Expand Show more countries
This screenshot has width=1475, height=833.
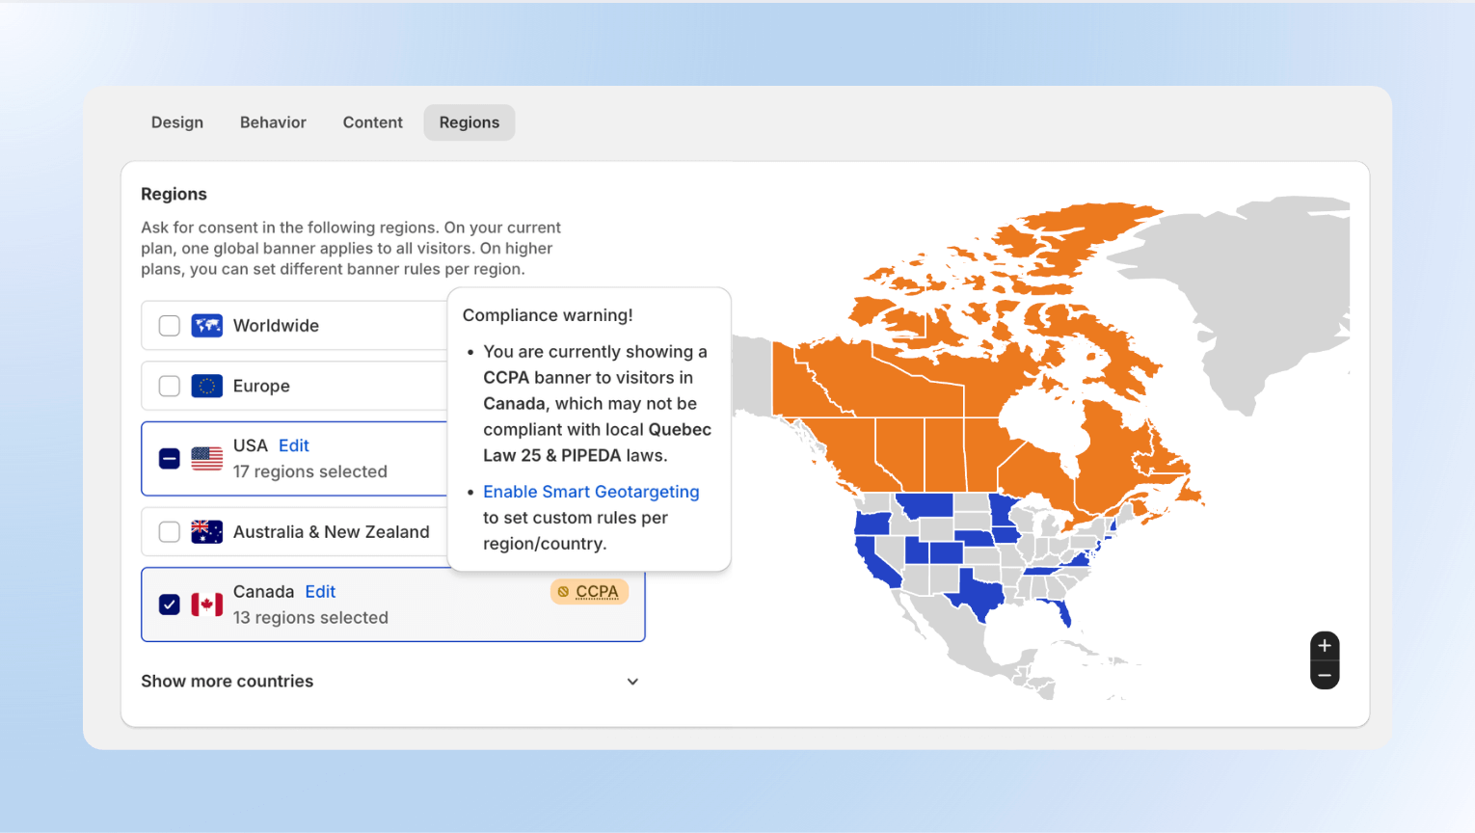point(227,681)
